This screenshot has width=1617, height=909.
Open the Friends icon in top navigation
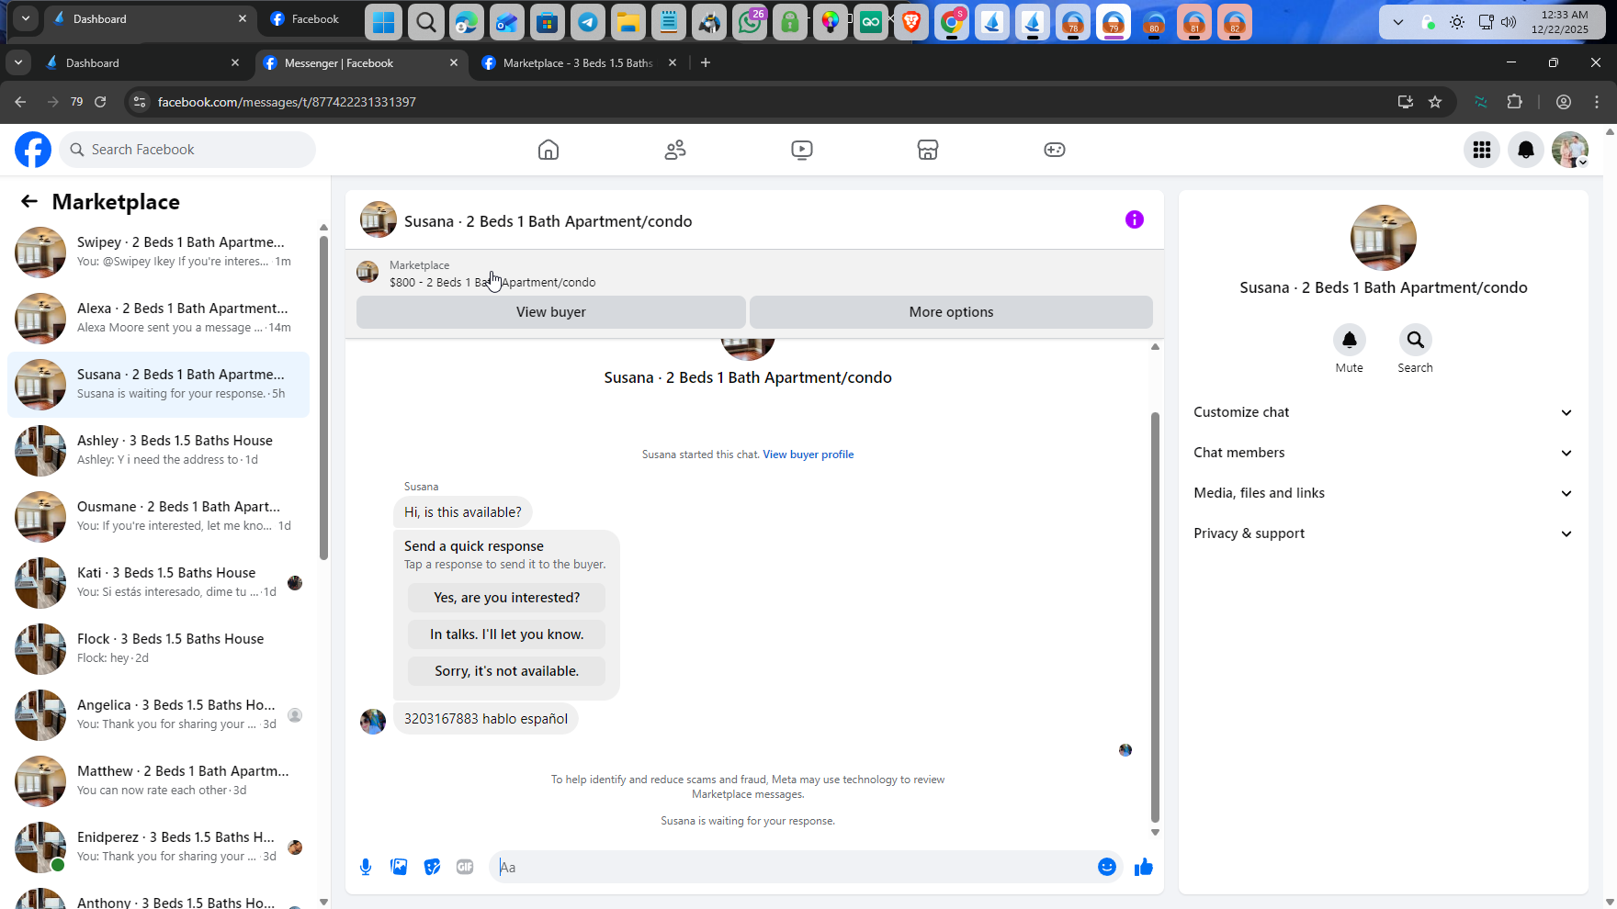pos(675,150)
